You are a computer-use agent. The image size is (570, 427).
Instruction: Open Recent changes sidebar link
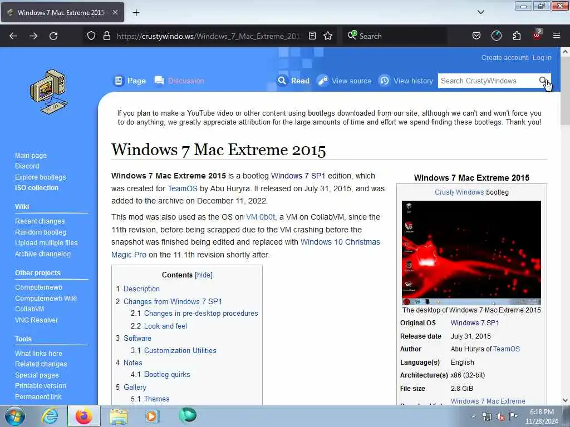pyautogui.click(x=40, y=221)
